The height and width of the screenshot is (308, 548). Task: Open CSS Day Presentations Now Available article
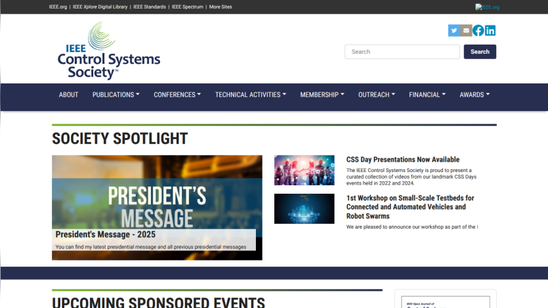click(x=402, y=160)
